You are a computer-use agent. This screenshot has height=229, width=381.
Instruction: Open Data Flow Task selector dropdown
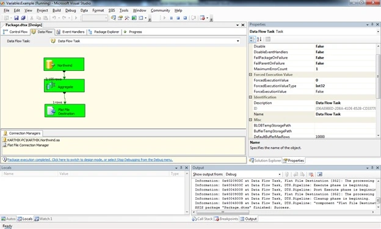pyautogui.click(x=238, y=41)
